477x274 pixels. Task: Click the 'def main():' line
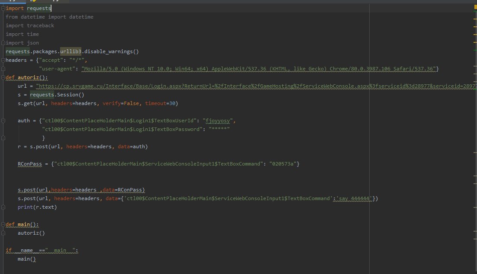click(22, 224)
